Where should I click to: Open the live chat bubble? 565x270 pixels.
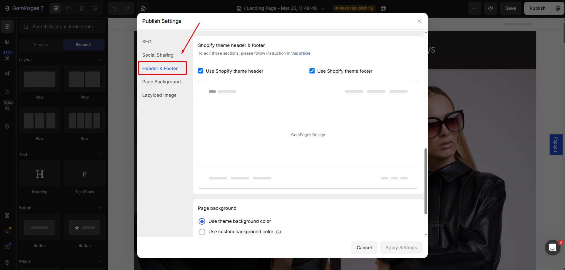pyautogui.click(x=553, y=247)
